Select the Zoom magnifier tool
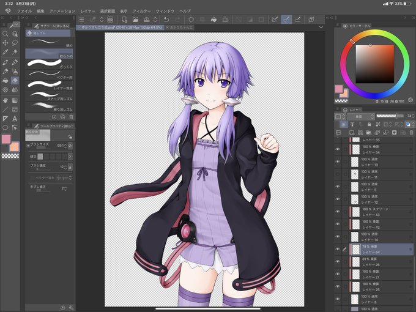Viewport: 416px width, 312px height. coord(5,34)
